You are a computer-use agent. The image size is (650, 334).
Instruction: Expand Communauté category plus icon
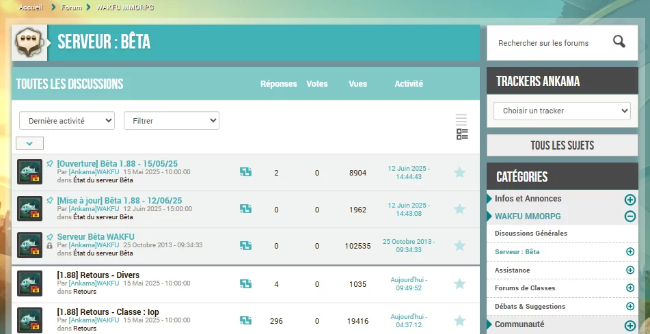click(629, 326)
